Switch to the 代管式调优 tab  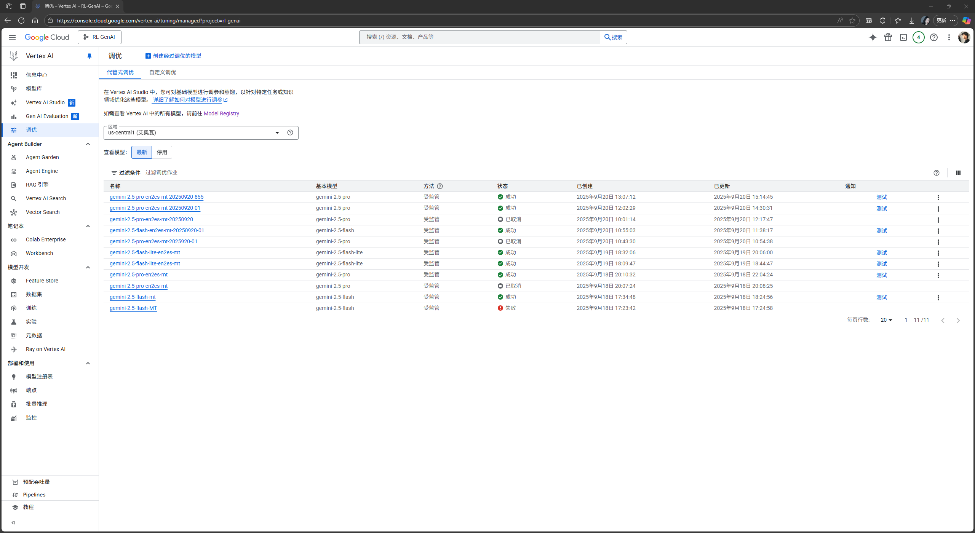click(120, 72)
